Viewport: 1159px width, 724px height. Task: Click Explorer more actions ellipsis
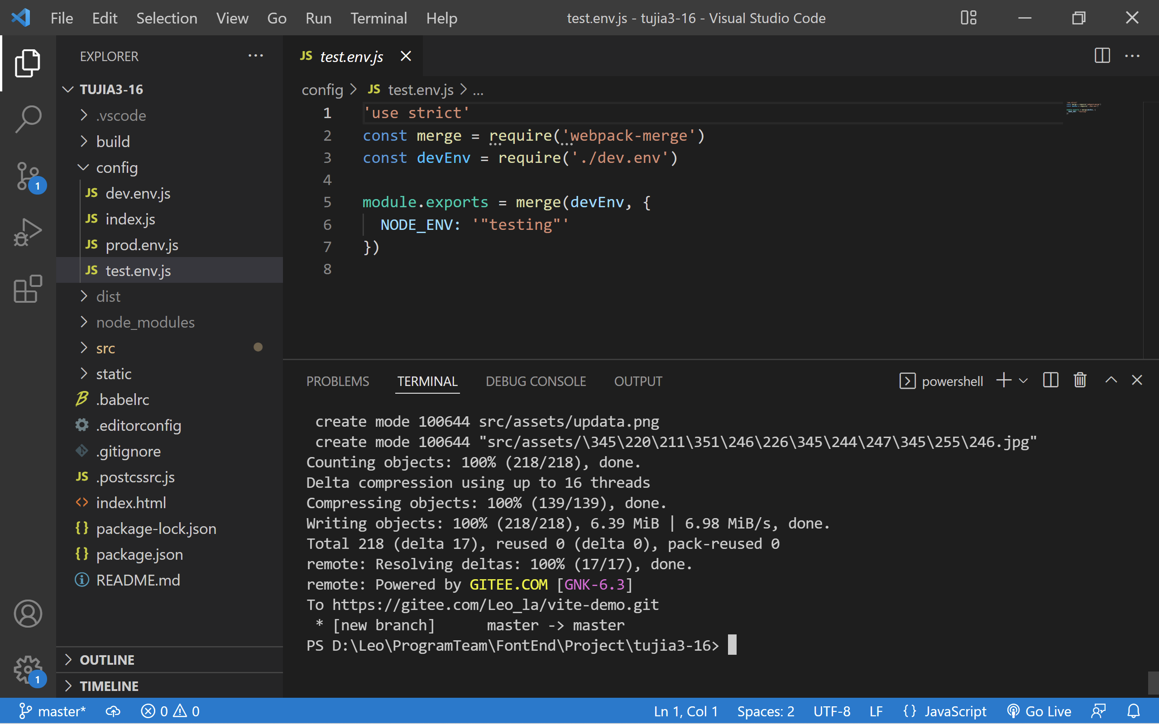click(x=256, y=56)
